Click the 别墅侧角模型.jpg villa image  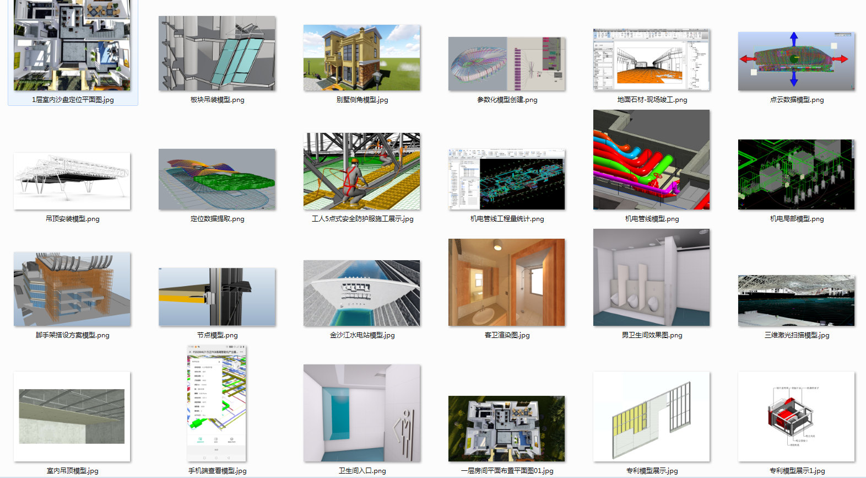(361, 58)
